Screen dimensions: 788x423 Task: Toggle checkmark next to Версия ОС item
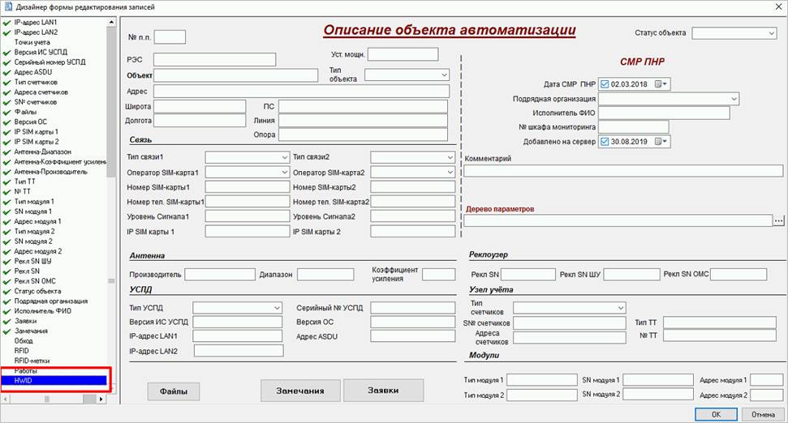tap(6, 122)
